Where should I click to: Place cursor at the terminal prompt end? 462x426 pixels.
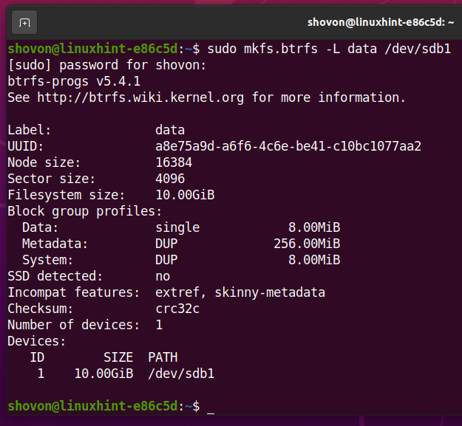(x=210, y=406)
